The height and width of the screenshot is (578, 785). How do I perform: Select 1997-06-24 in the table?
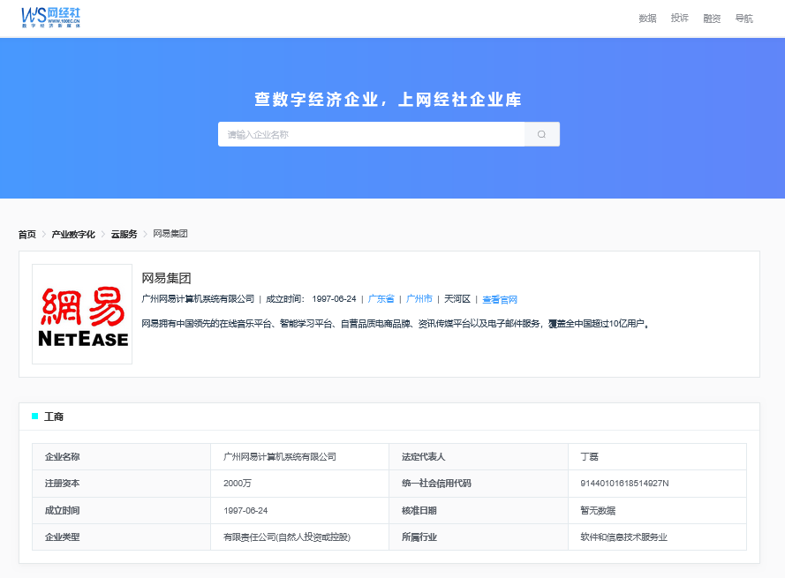pos(245,510)
